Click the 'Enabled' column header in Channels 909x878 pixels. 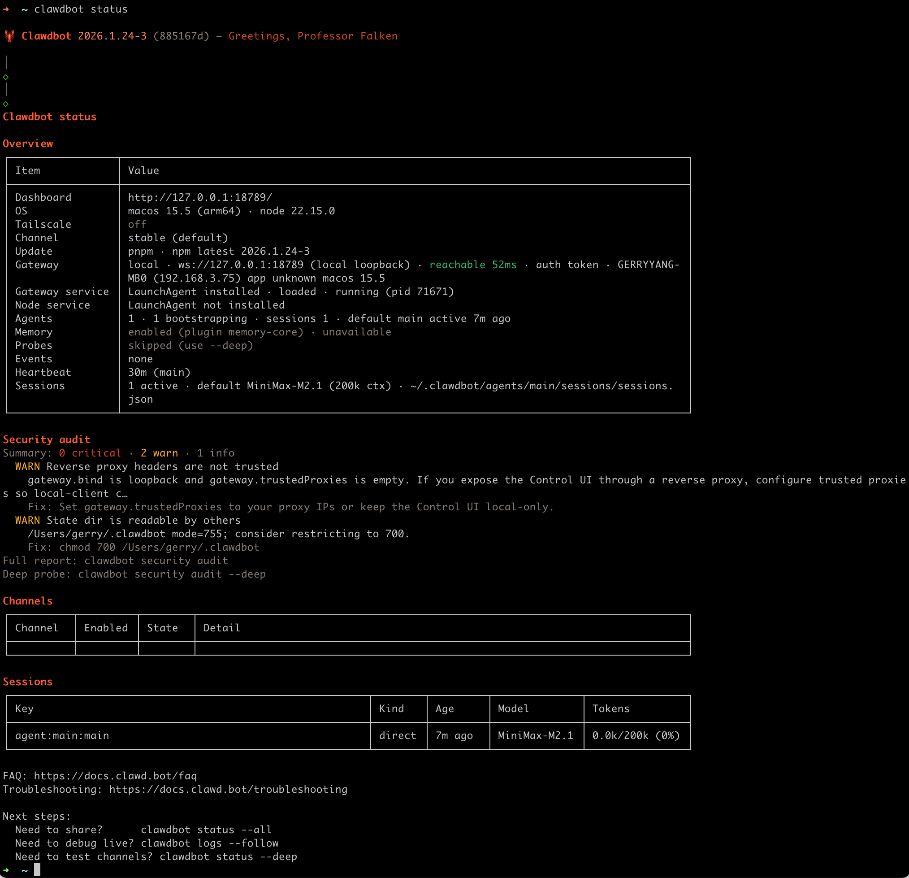click(106, 628)
